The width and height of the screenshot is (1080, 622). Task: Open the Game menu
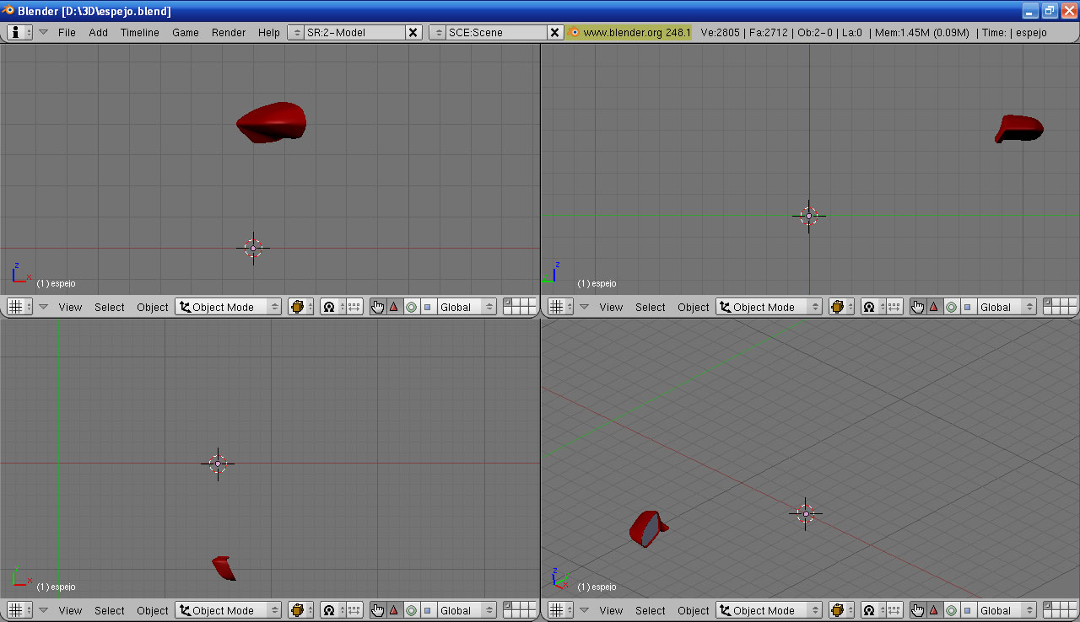pos(186,32)
